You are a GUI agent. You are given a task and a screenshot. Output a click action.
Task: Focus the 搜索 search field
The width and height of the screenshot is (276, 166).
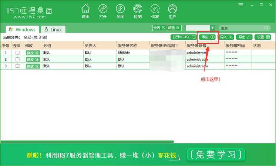point(245,28)
